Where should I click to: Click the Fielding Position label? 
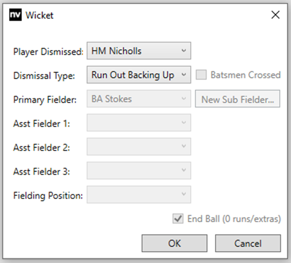[x=48, y=196]
